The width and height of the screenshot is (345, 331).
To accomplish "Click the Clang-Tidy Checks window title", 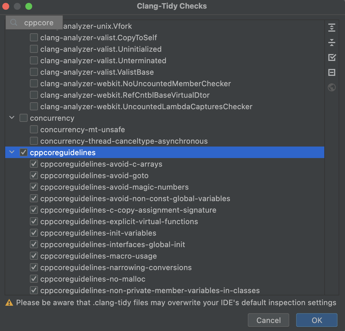I will [x=172, y=6].
